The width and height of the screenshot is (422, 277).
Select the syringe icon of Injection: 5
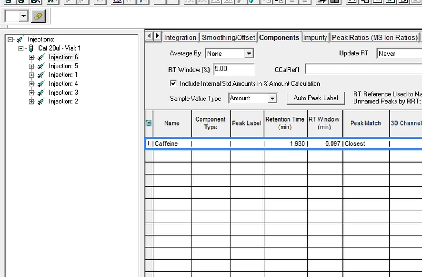point(41,66)
